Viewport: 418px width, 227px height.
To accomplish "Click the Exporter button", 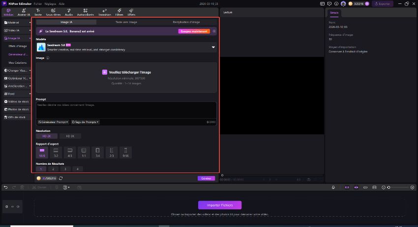I will click(382, 4).
